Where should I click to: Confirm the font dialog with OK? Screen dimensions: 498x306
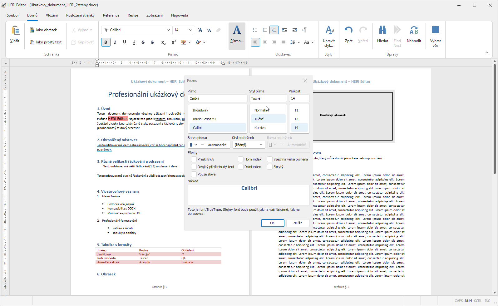(272, 223)
